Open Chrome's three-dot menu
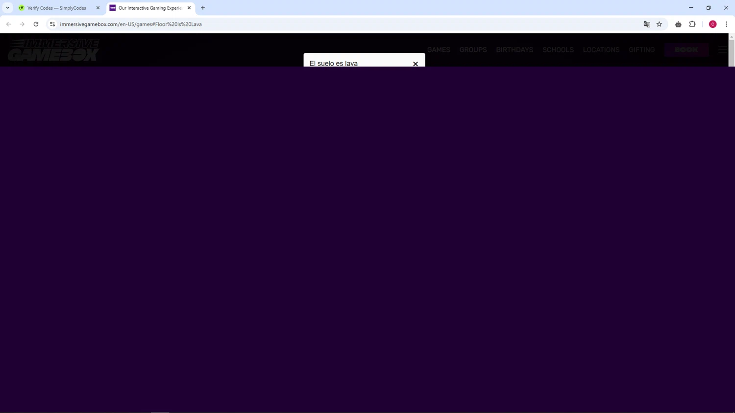This screenshot has height=413, width=735. [x=727, y=24]
